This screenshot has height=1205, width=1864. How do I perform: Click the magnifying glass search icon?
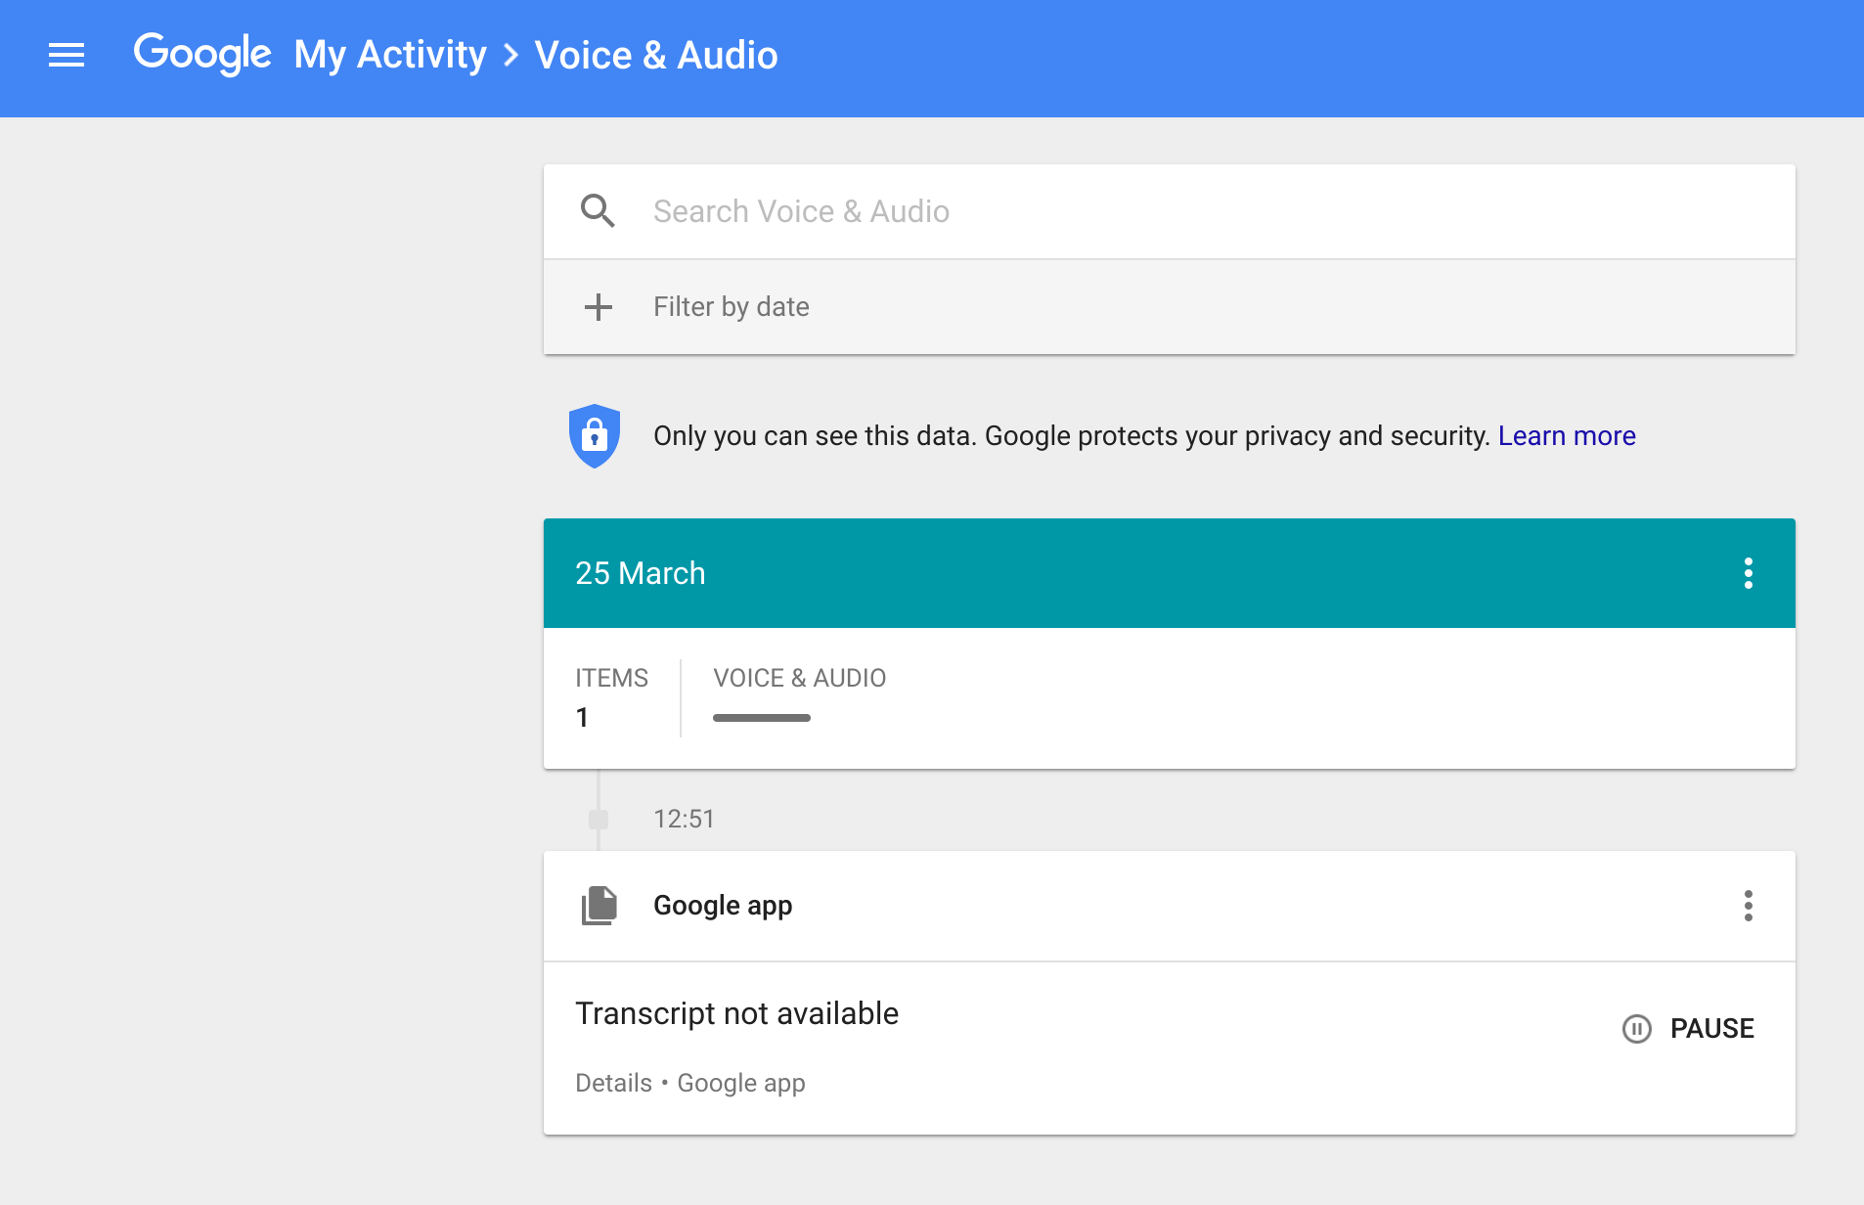click(598, 211)
